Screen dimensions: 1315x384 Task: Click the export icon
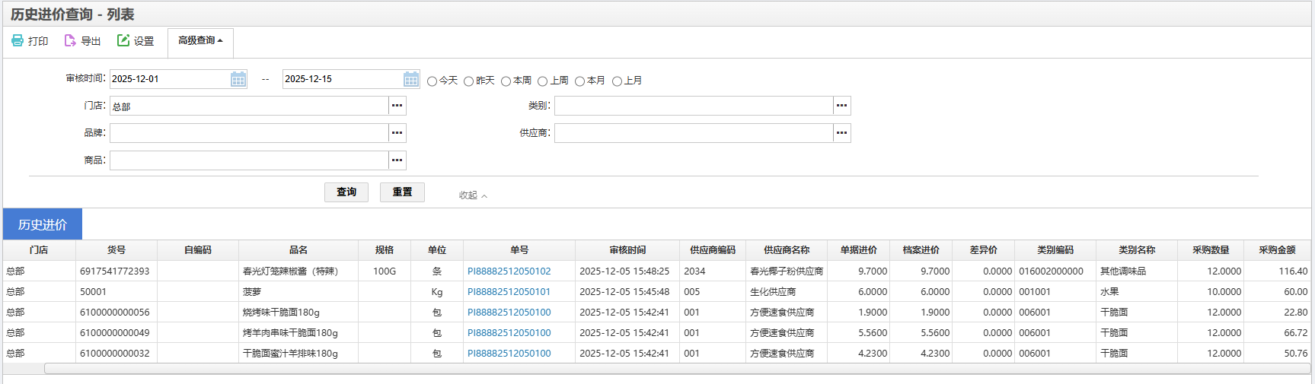point(70,41)
